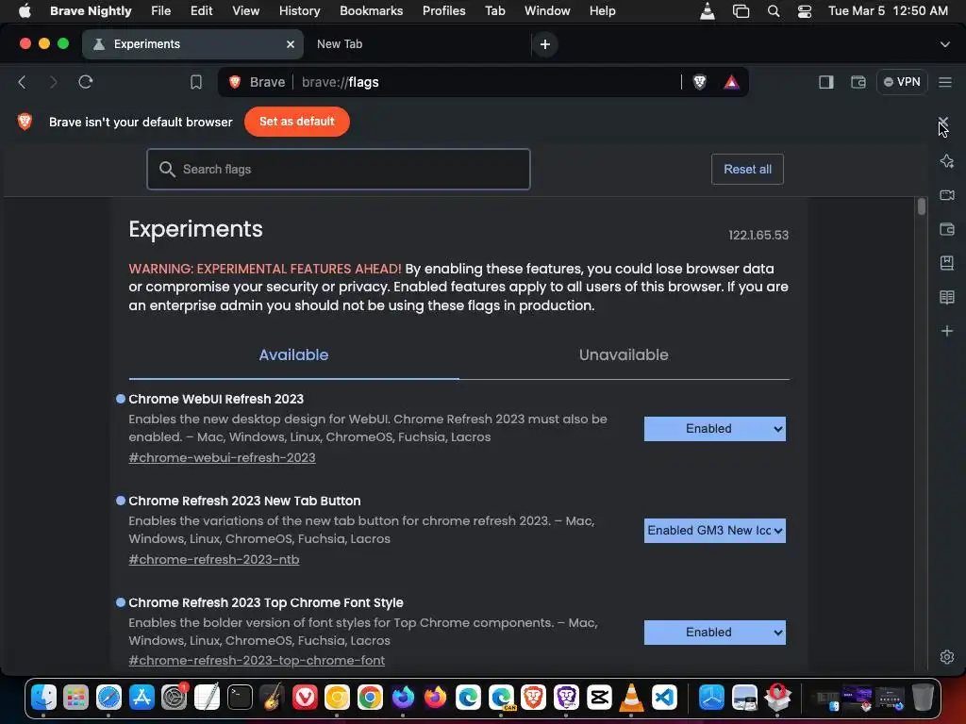The image size is (966, 724).
Task: Open Chrome WebUI Refresh 2023 dropdown
Action: tap(715, 429)
